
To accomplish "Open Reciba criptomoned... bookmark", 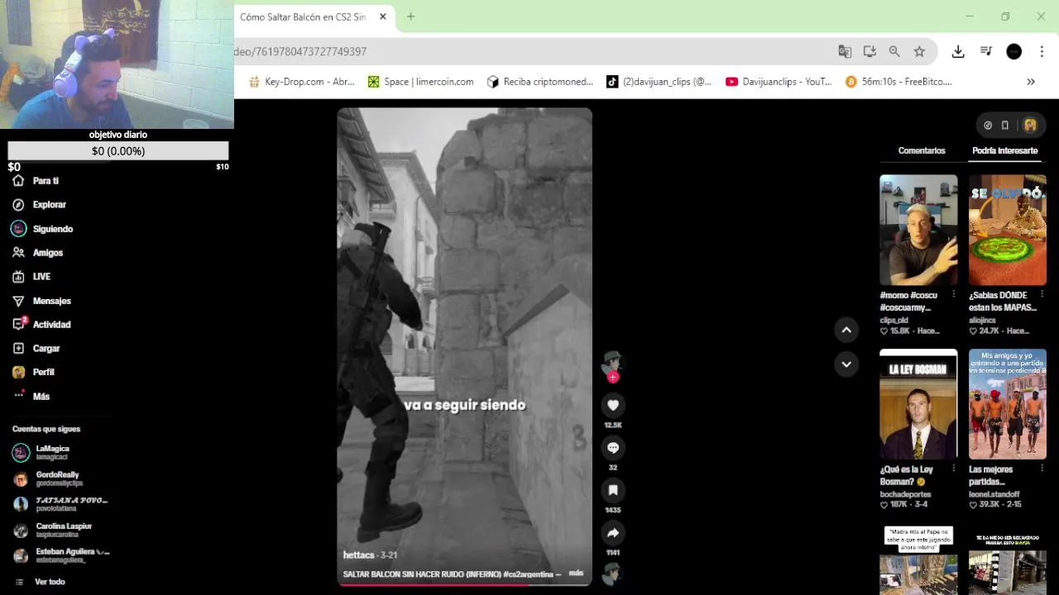I will tap(540, 82).
